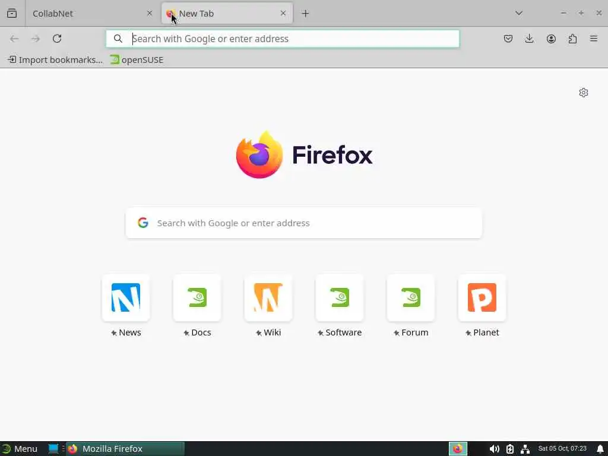Go forward with the forward arrow
This screenshot has width=608, height=456.
[x=36, y=39]
